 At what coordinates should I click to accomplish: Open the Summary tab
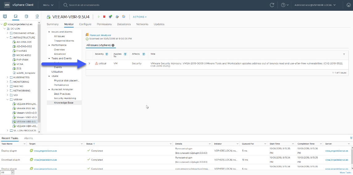(52, 24)
